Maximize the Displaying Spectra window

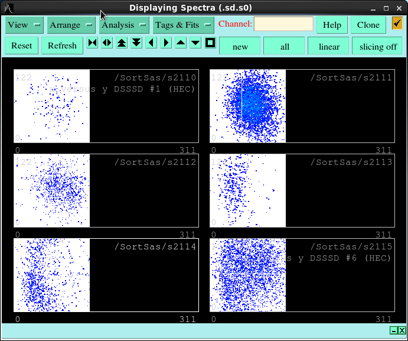[386, 9]
